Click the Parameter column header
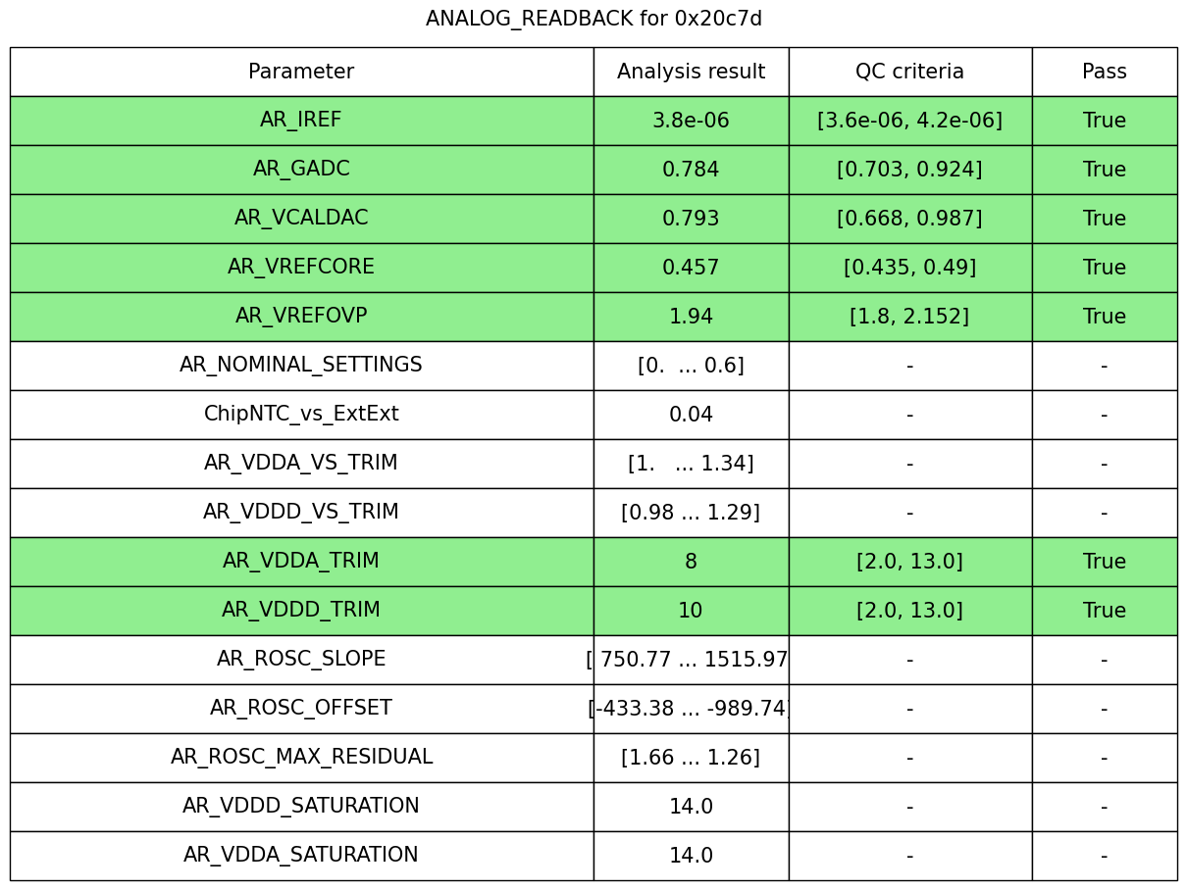The width and height of the screenshot is (1187, 890). 301,72
